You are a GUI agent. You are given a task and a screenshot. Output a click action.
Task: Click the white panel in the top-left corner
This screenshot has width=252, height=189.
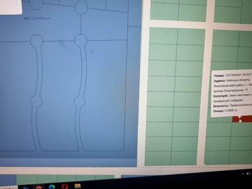click(x=11, y=7)
